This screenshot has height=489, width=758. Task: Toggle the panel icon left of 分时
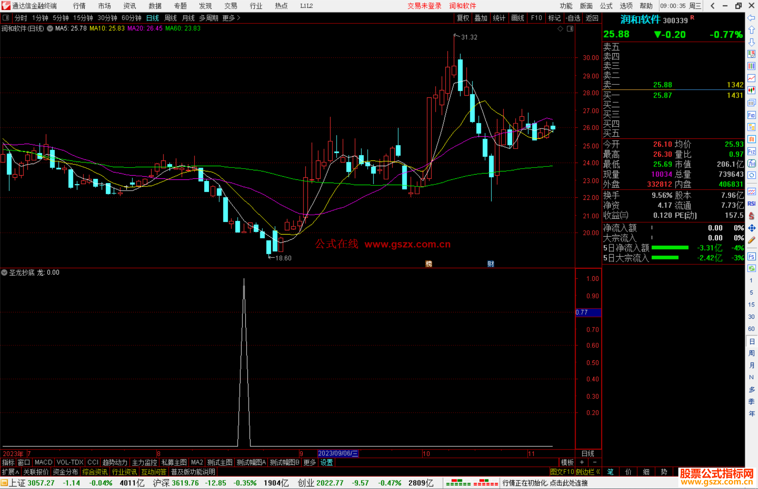point(6,18)
